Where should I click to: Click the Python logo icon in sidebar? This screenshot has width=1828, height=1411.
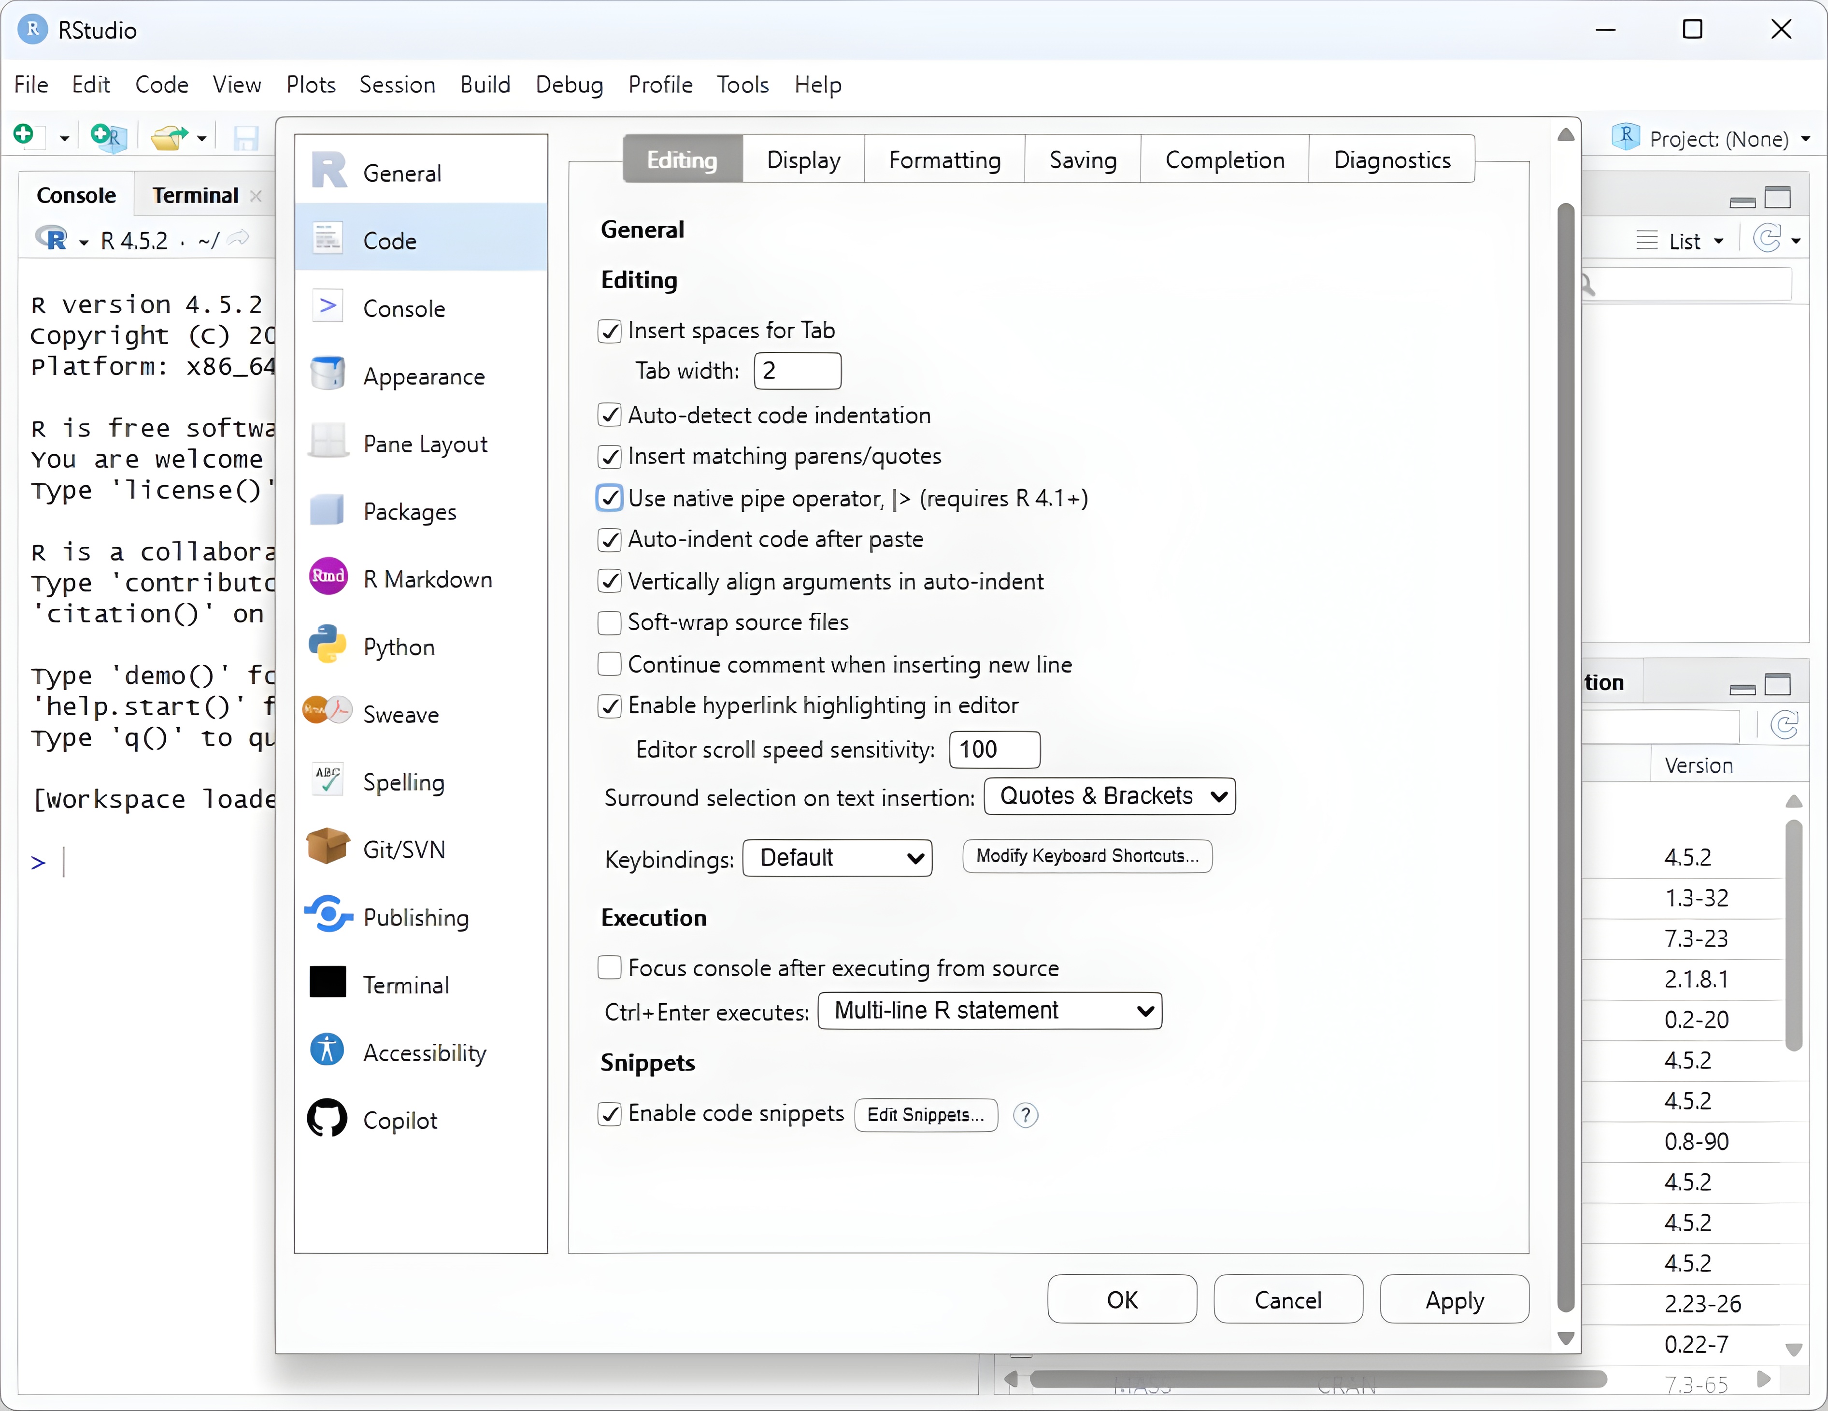click(x=327, y=645)
